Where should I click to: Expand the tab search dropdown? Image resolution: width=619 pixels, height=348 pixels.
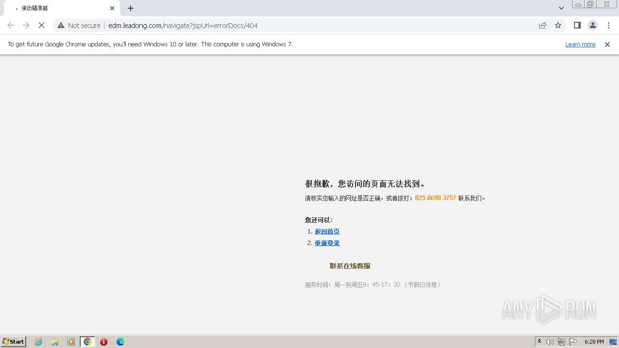(x=561, y=8)
